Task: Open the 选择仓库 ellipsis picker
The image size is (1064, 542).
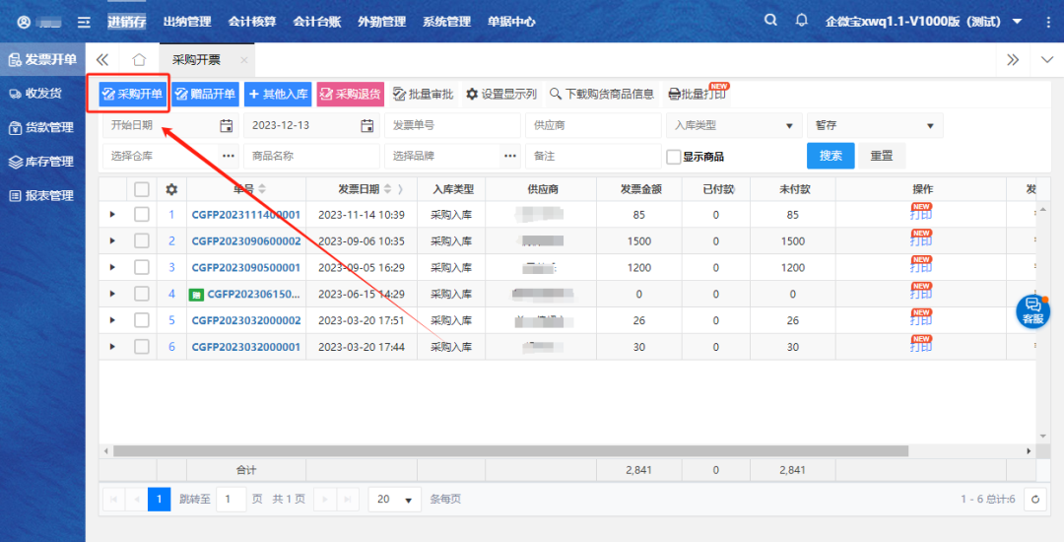Action: point(229,156)
